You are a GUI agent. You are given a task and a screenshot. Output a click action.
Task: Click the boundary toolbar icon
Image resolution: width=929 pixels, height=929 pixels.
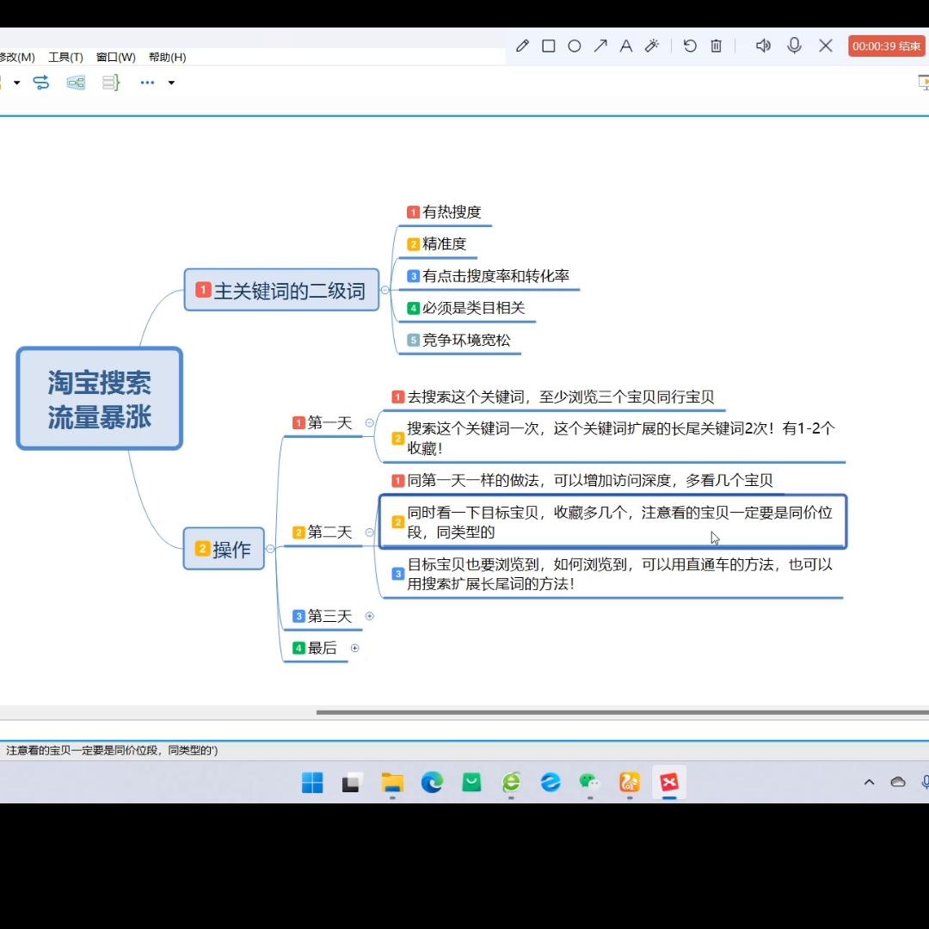pyautogui.click(x=76, y=83)
